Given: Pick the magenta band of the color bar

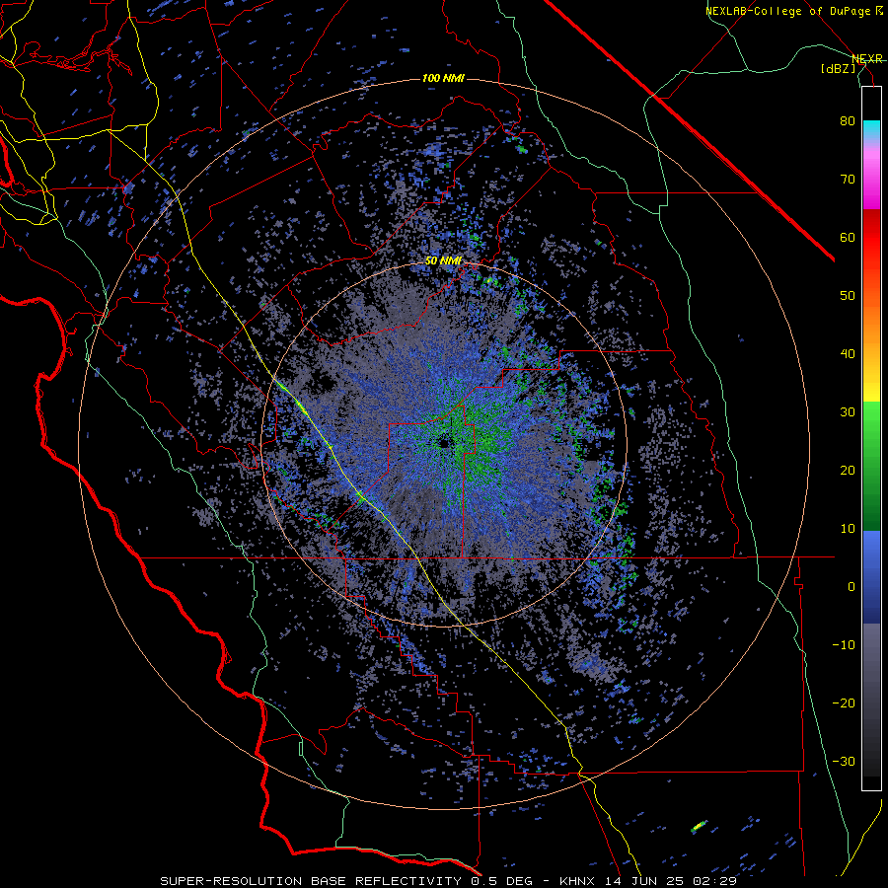Looking at the screenshot, I should coord(871,182).
